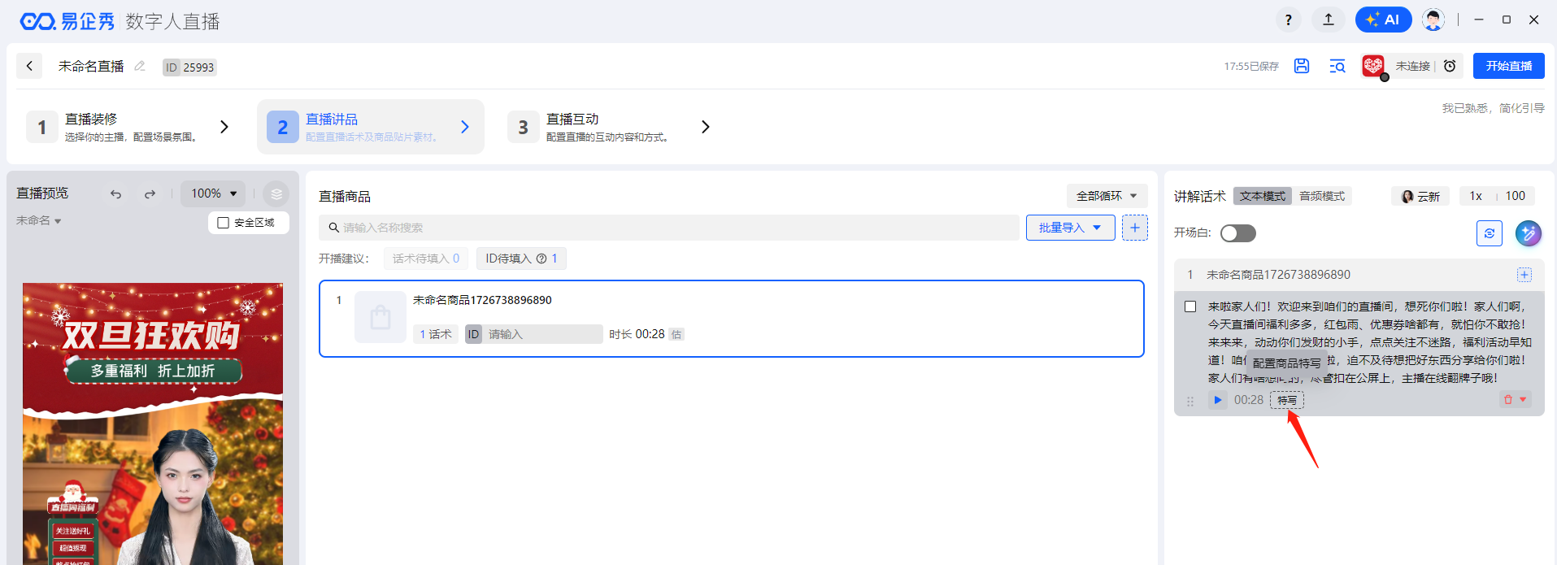1557x565 pixels.
Task: Click the pencil icon to rename broadcast
Action: tap(140, 66)
